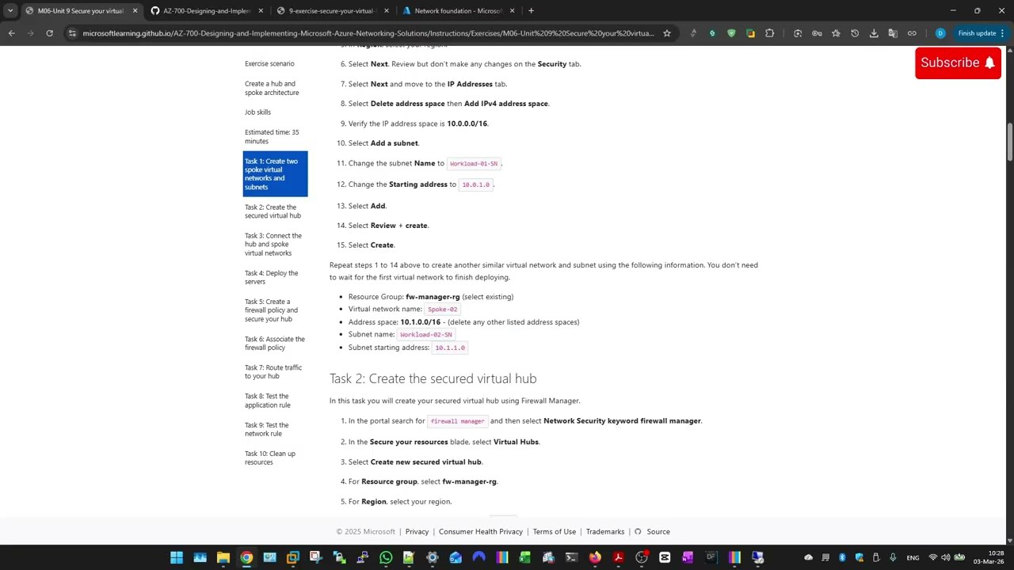Open Create a hub and spoke architecture link
The image size is (1014, 570).
[272, 88]
